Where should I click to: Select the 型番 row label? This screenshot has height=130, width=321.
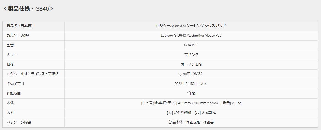pyautogui.click(x=10, y=45)
